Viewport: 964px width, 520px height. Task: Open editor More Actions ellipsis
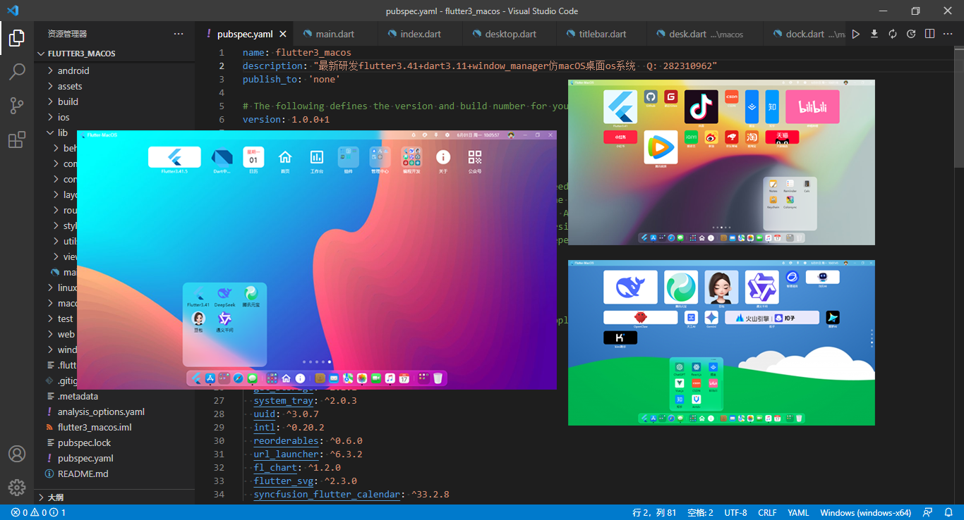point(948,34)
